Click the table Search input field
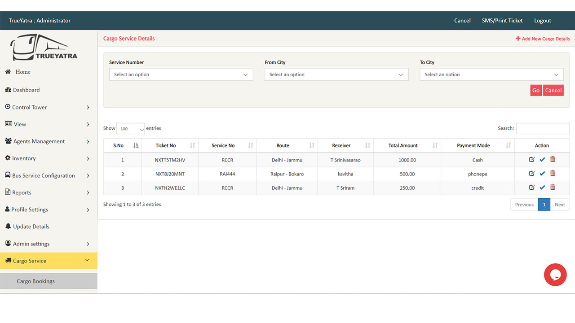Viewport: 575px width, 323px height. point(543,128)
